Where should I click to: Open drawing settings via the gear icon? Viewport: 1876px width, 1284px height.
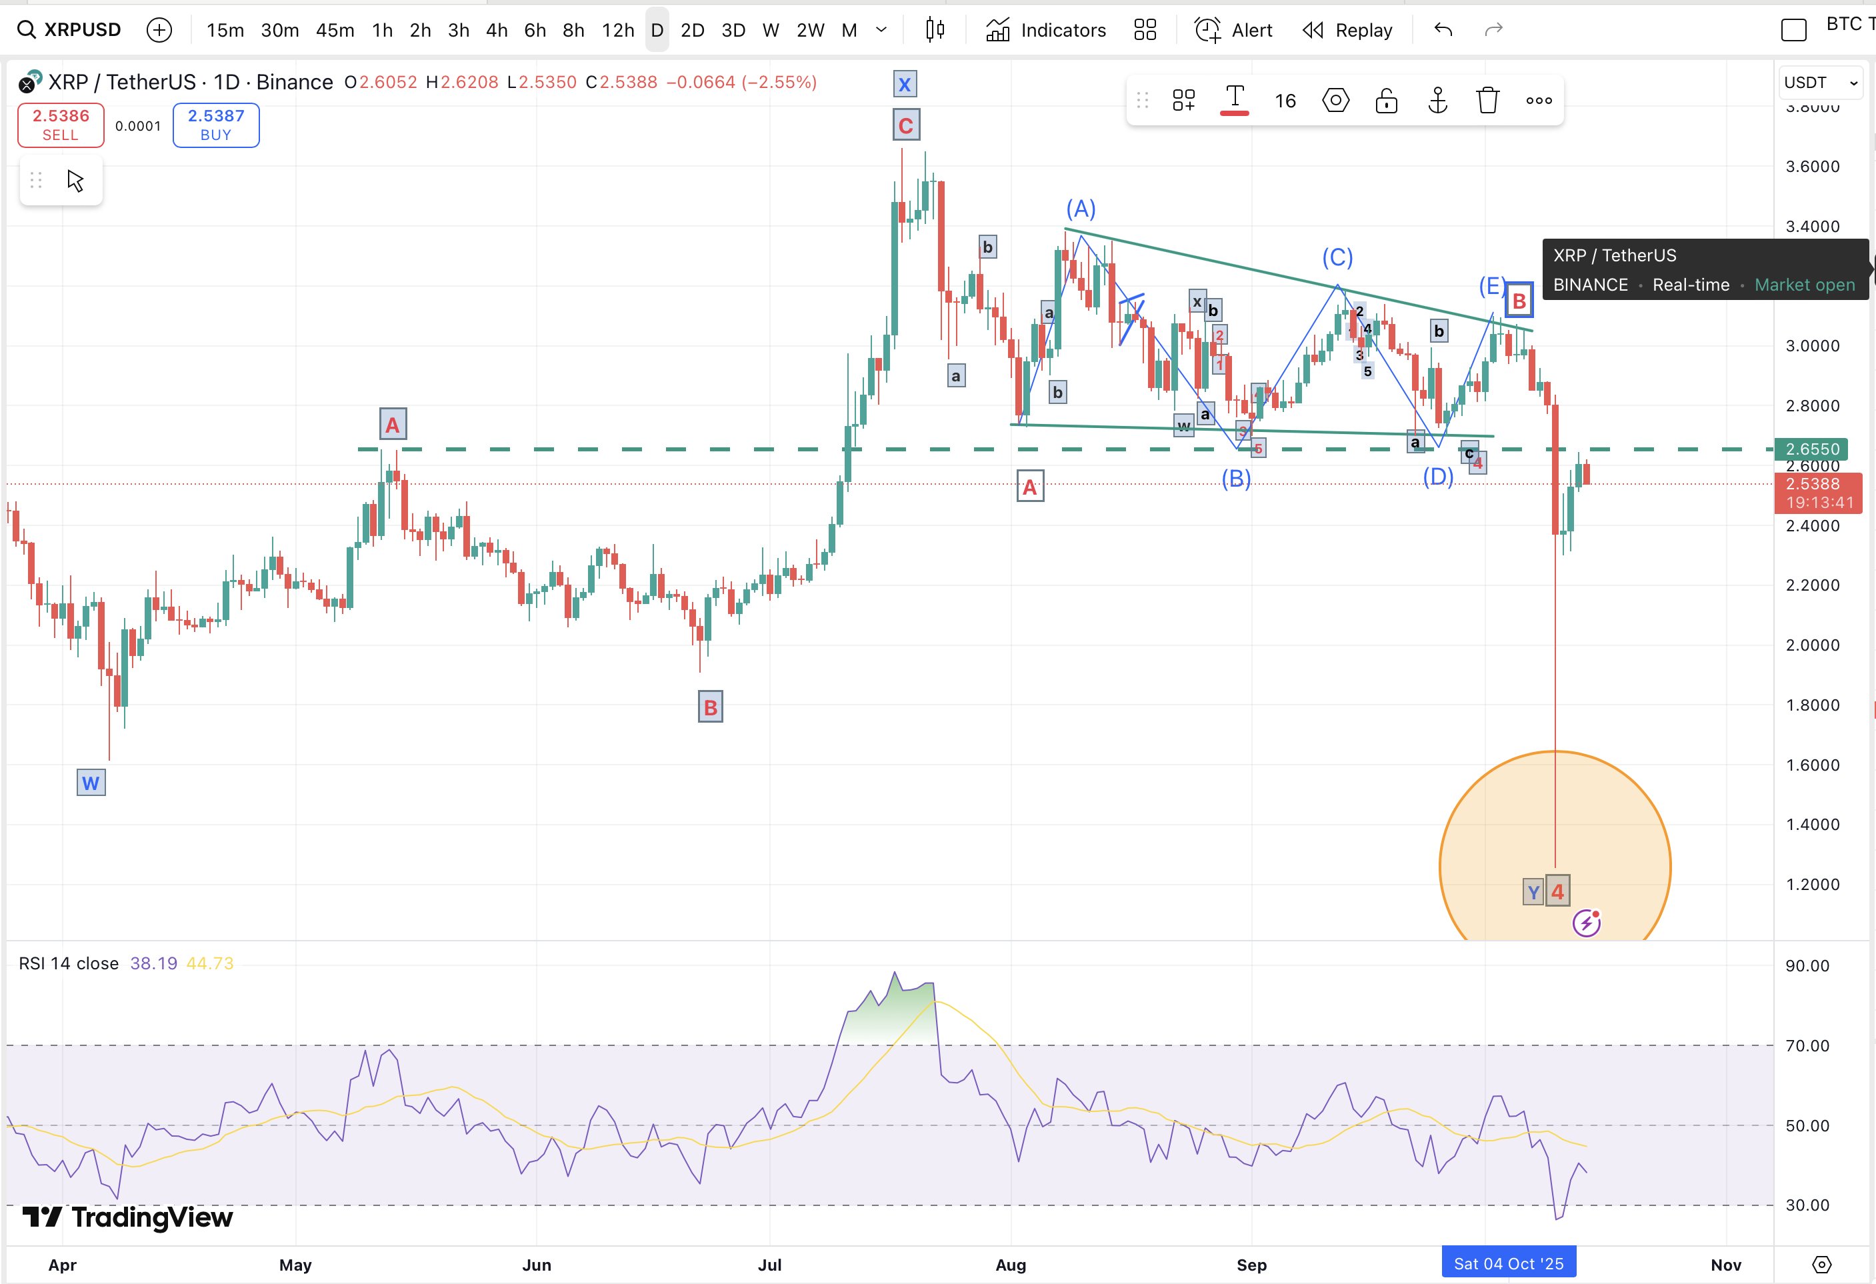1335,100
